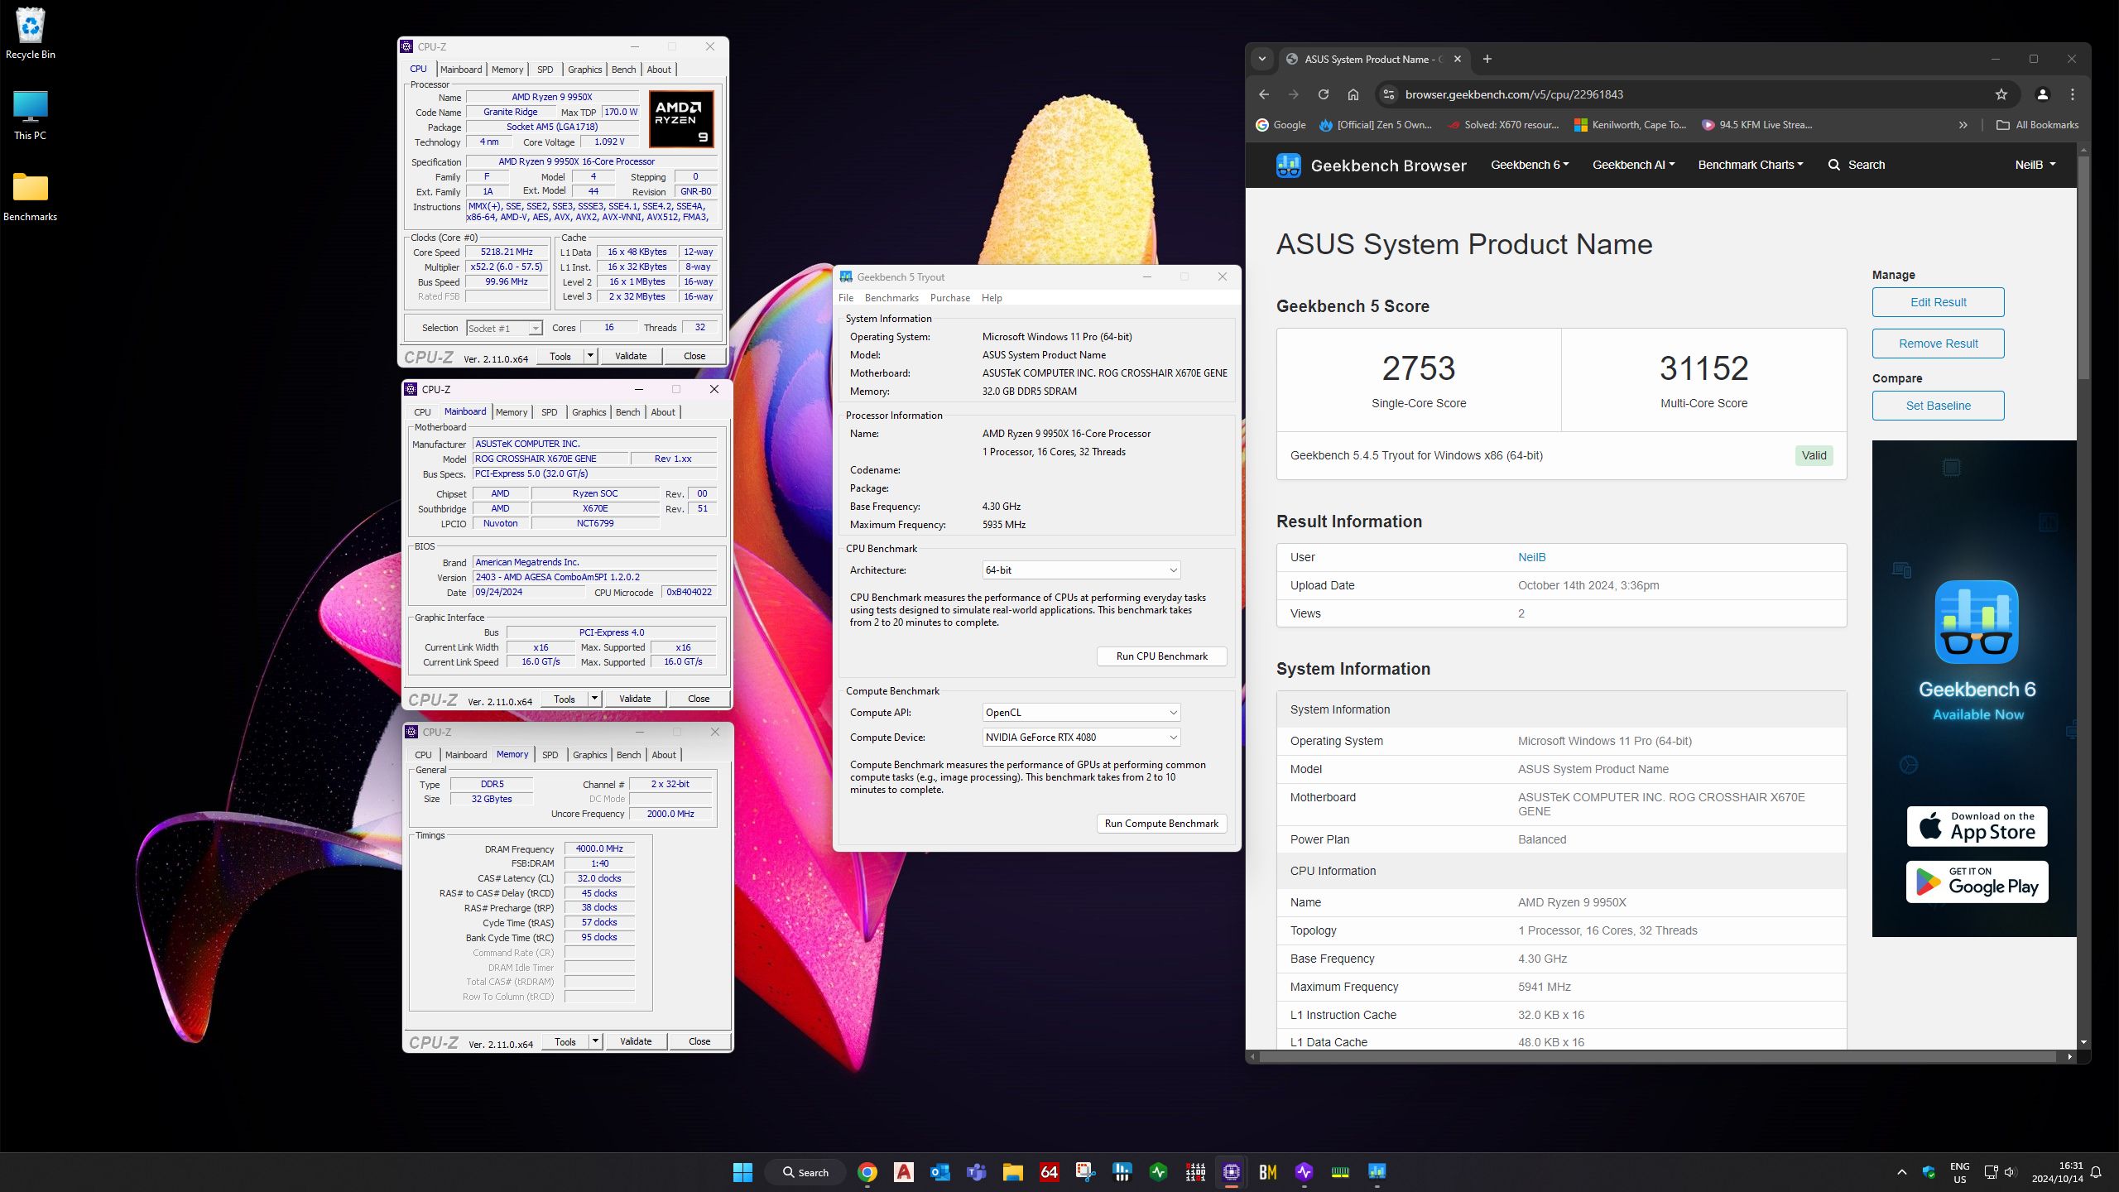
Task: Expand the Geekbench AI nav dropdown
Action: [1633, 165]
